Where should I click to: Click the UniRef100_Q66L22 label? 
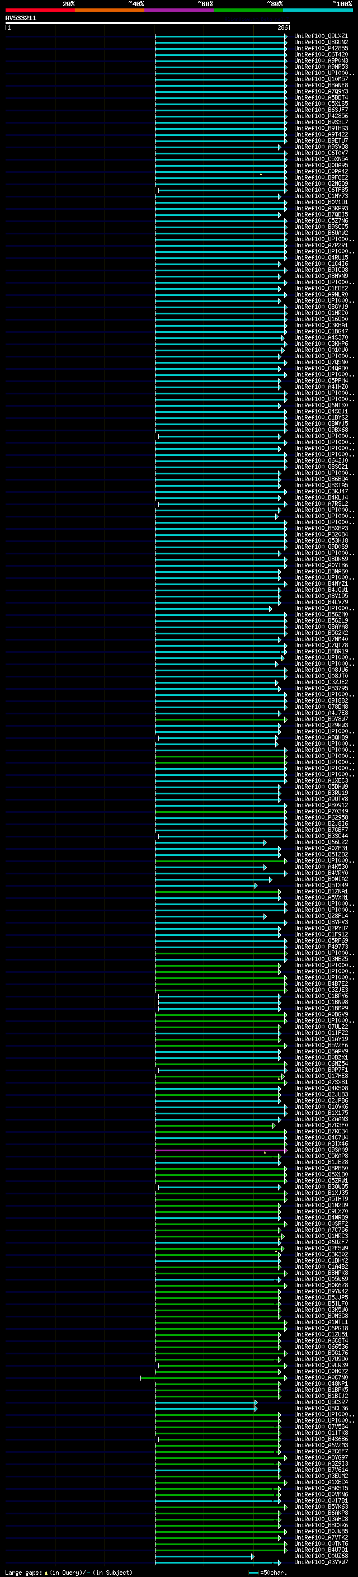click(x=321, y=842)
